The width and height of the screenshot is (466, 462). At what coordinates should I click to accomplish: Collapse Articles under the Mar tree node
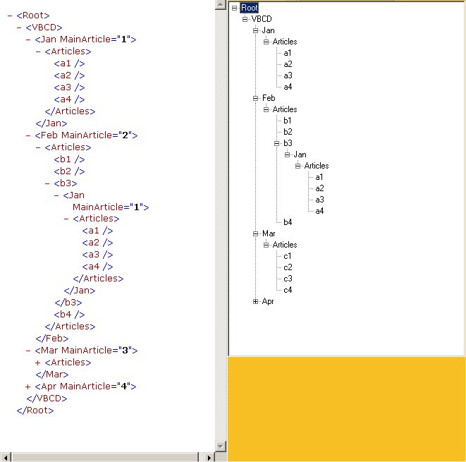coord(266,245)
